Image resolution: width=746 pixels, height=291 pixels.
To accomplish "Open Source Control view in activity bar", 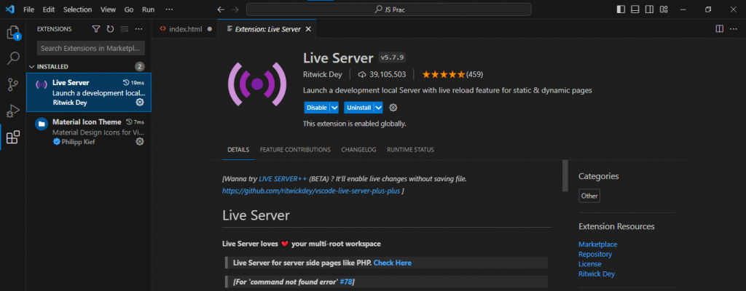I will tap(13, 85).
